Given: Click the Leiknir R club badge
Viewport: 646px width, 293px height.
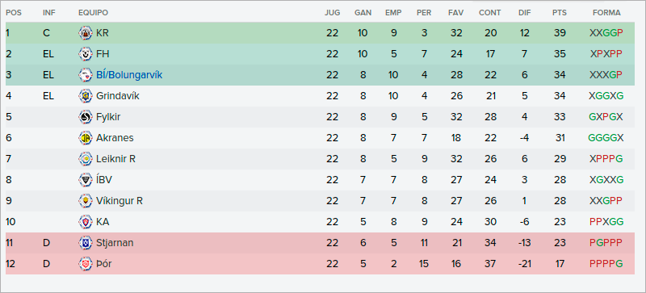Looking at the screenshot, I should (86, 159).
